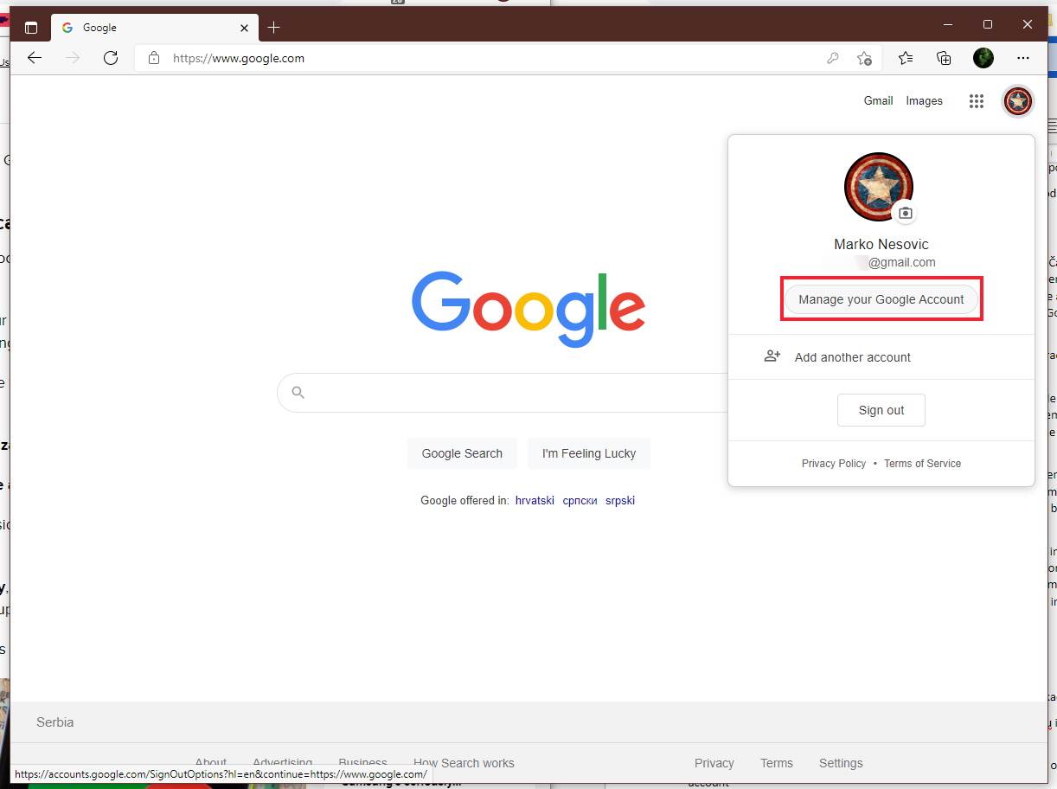Open the Edge ellipsis settings menu

[x=1023, y=58]
